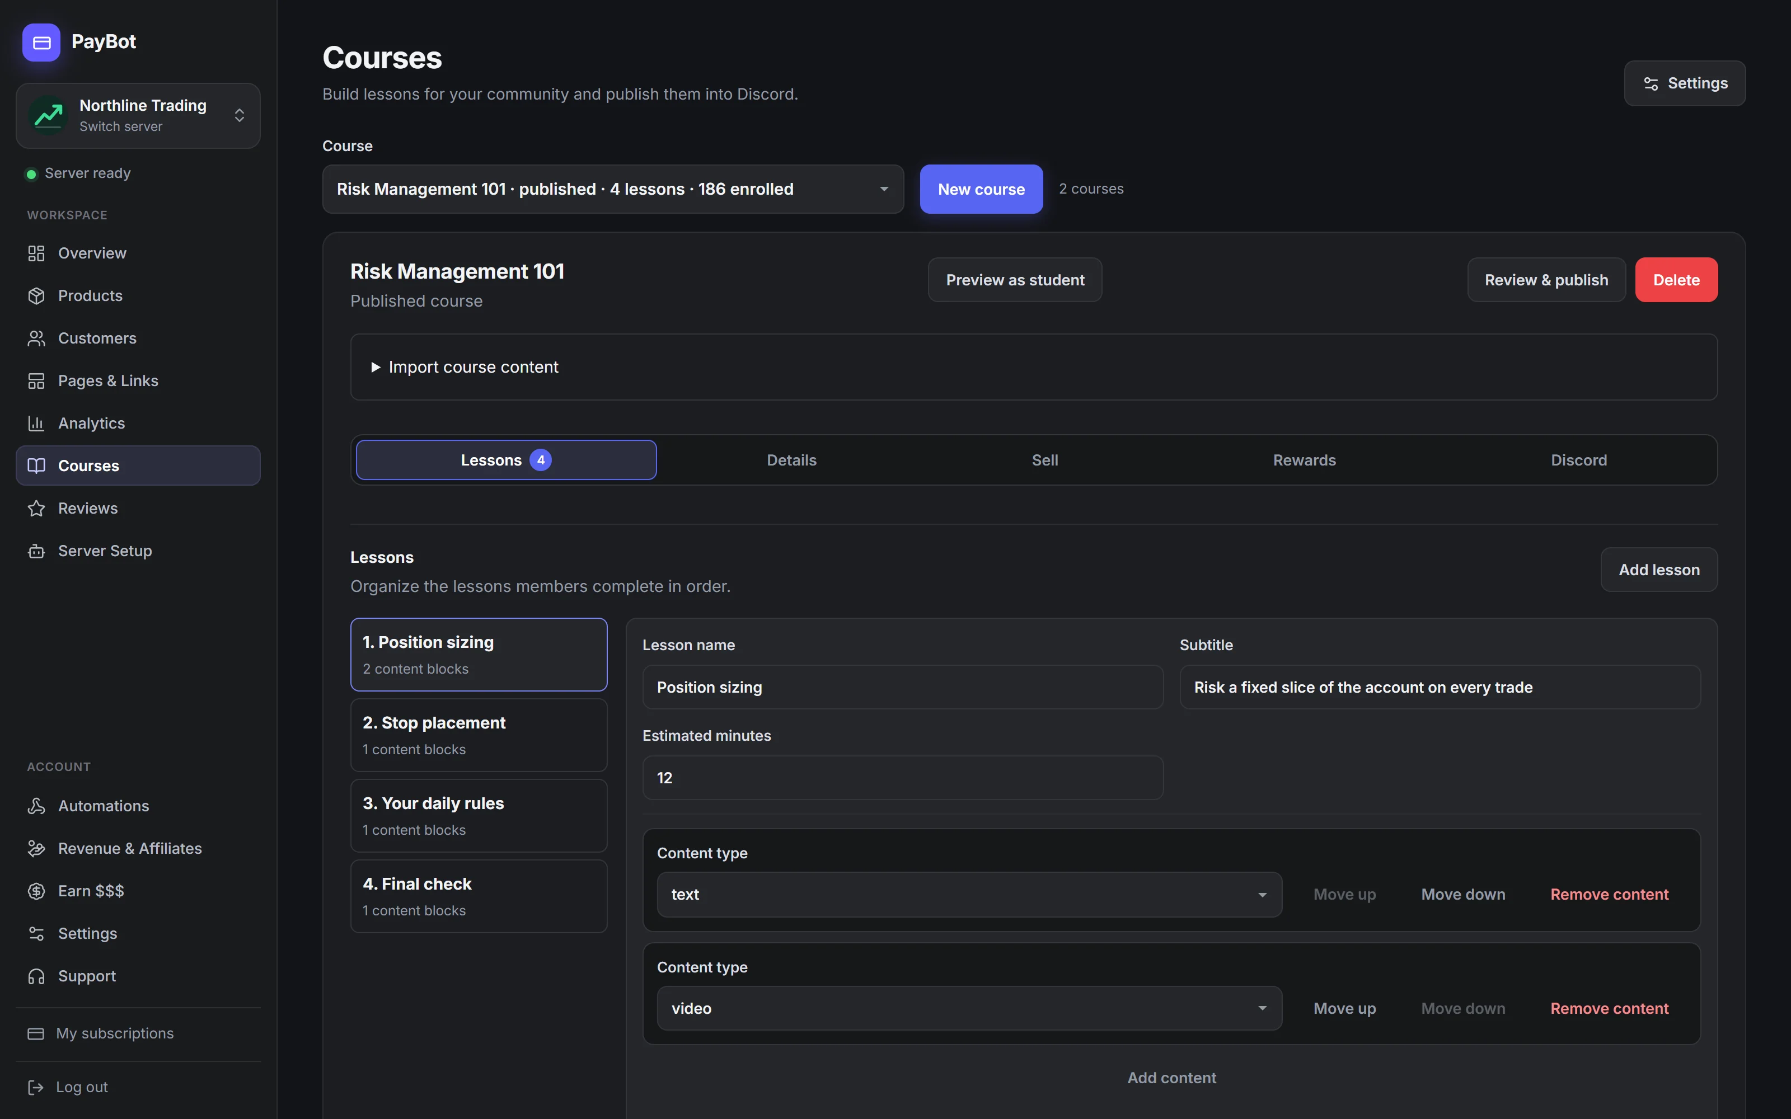
Task: Open the video content type dropdown
Action: pyautogui.click(x=969, y=1009)
